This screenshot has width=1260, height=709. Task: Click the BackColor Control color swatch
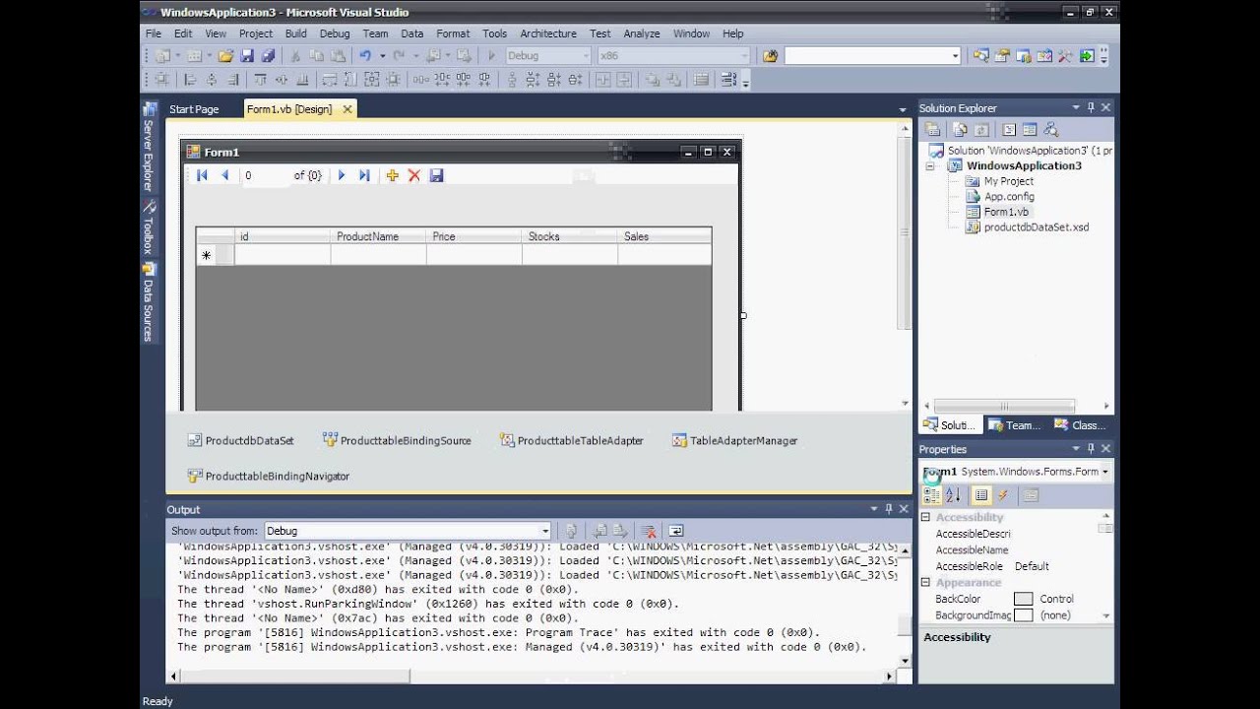click(1024, 599)
